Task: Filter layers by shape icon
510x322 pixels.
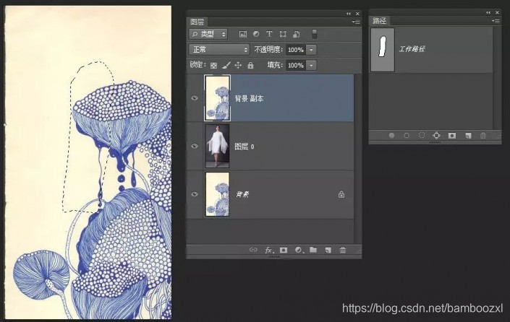Action: coord(283,34)
